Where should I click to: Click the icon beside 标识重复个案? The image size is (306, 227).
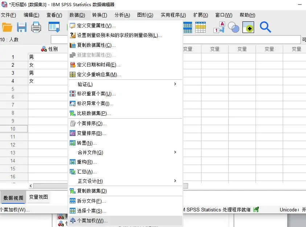[73, 94]
